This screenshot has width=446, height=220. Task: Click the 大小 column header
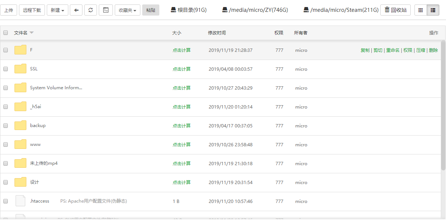click(177, 33)
